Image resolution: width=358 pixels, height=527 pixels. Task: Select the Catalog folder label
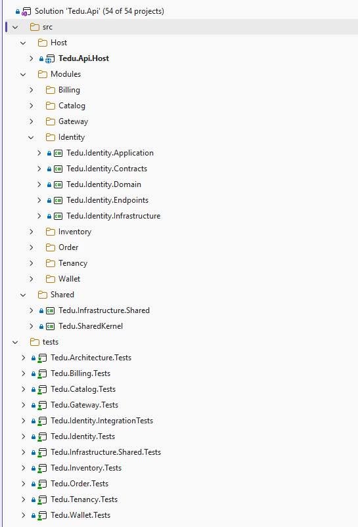[x=72, y=106]
